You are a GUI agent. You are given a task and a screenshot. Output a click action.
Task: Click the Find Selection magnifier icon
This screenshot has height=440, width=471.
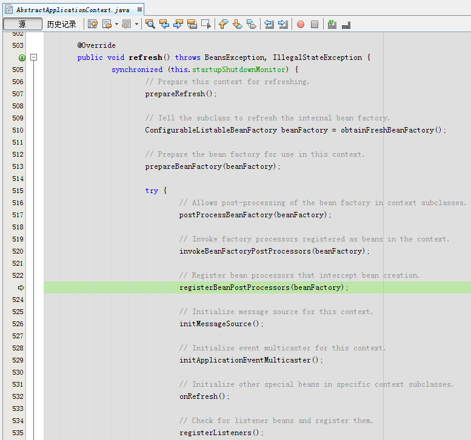pos(150,24)
